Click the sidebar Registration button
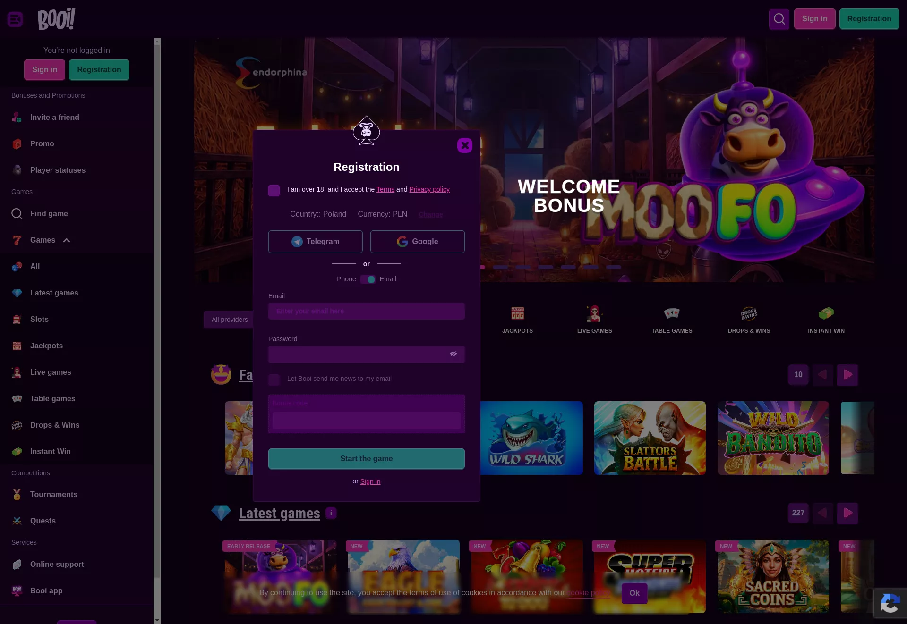Viewport: 907px width, 624px height. 99,70
